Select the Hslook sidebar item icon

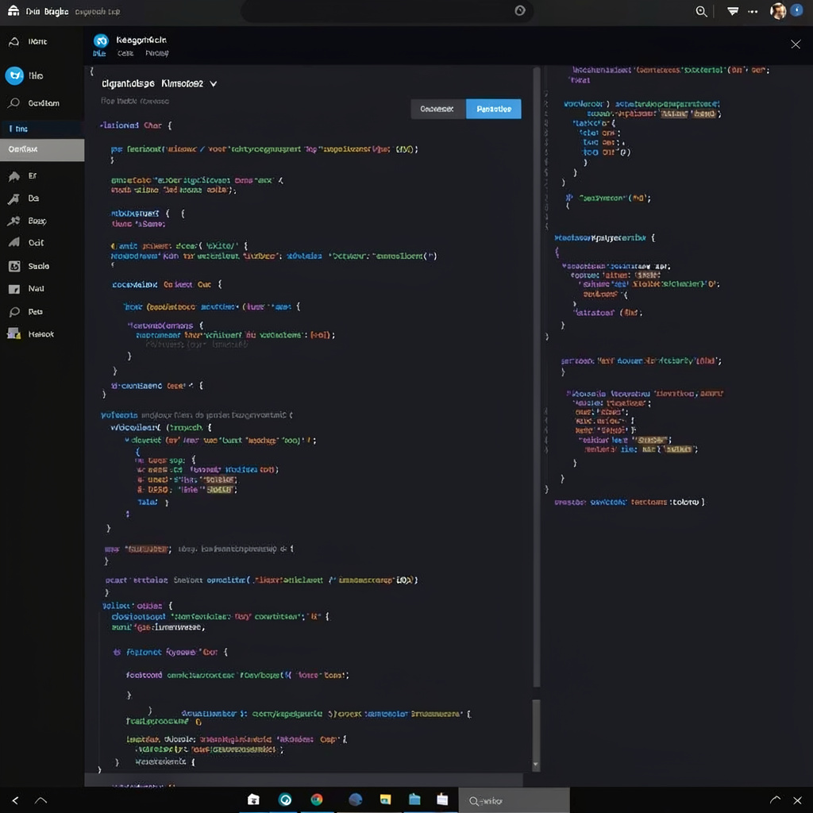(13, 333)
